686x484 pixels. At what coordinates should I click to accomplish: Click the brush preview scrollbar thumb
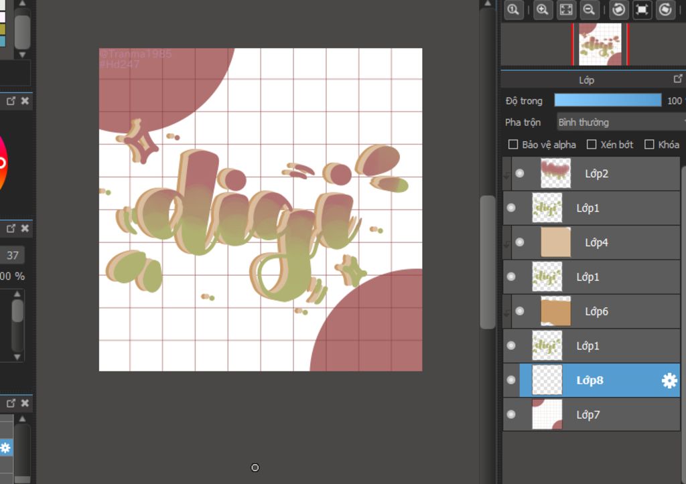(17, 311)
